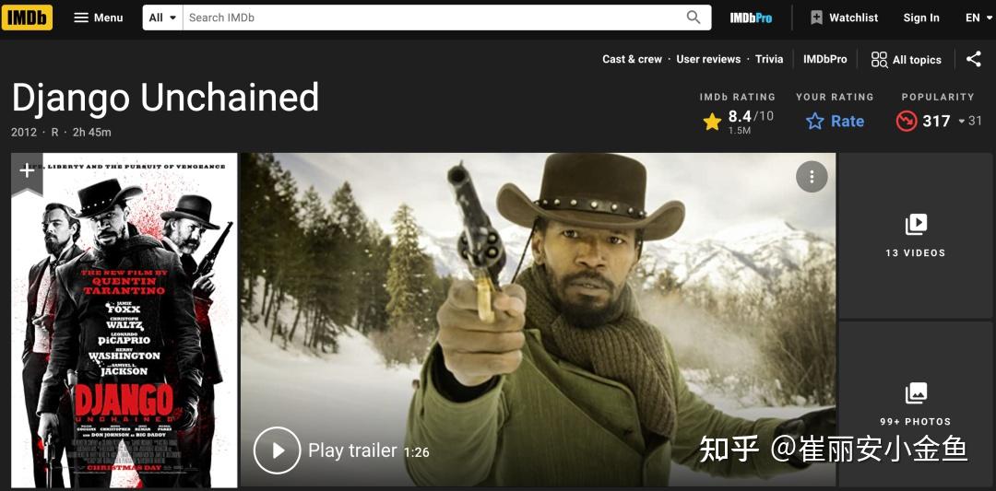Click the Sign In button
This screenshot has height=491, width=996.
point(921,18)
